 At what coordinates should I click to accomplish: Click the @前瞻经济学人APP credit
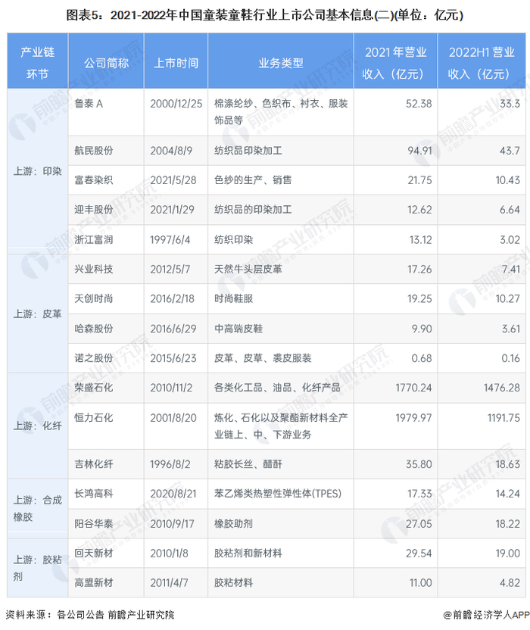click(486, 615)
